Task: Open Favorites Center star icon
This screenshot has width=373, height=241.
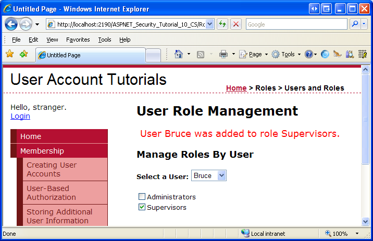Action: (x=10, y=54)
